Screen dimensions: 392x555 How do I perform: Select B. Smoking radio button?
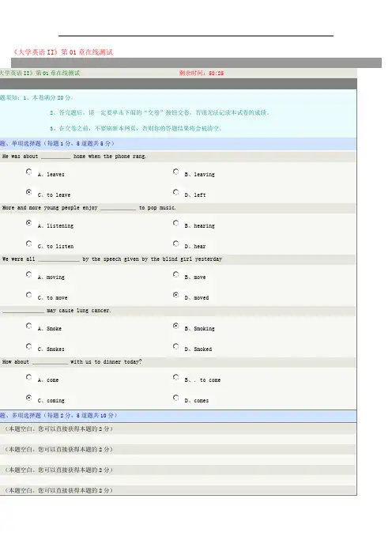[175, 326]
